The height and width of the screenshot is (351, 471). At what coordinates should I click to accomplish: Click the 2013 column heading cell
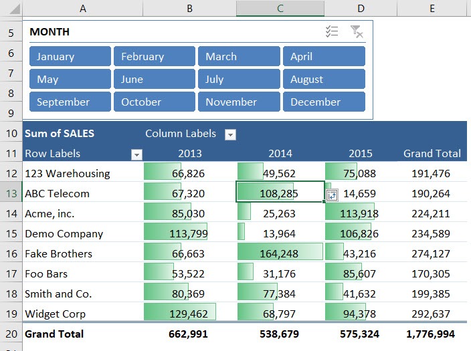tap(190, 153)
